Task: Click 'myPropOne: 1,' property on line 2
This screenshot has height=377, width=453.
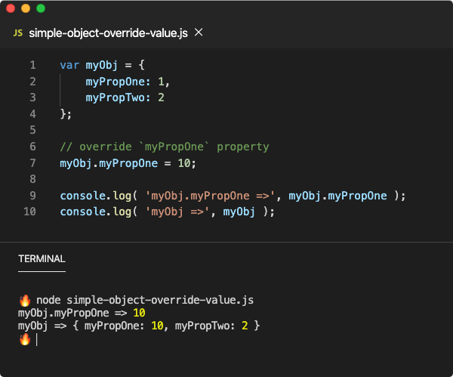Action: [128, 82]
